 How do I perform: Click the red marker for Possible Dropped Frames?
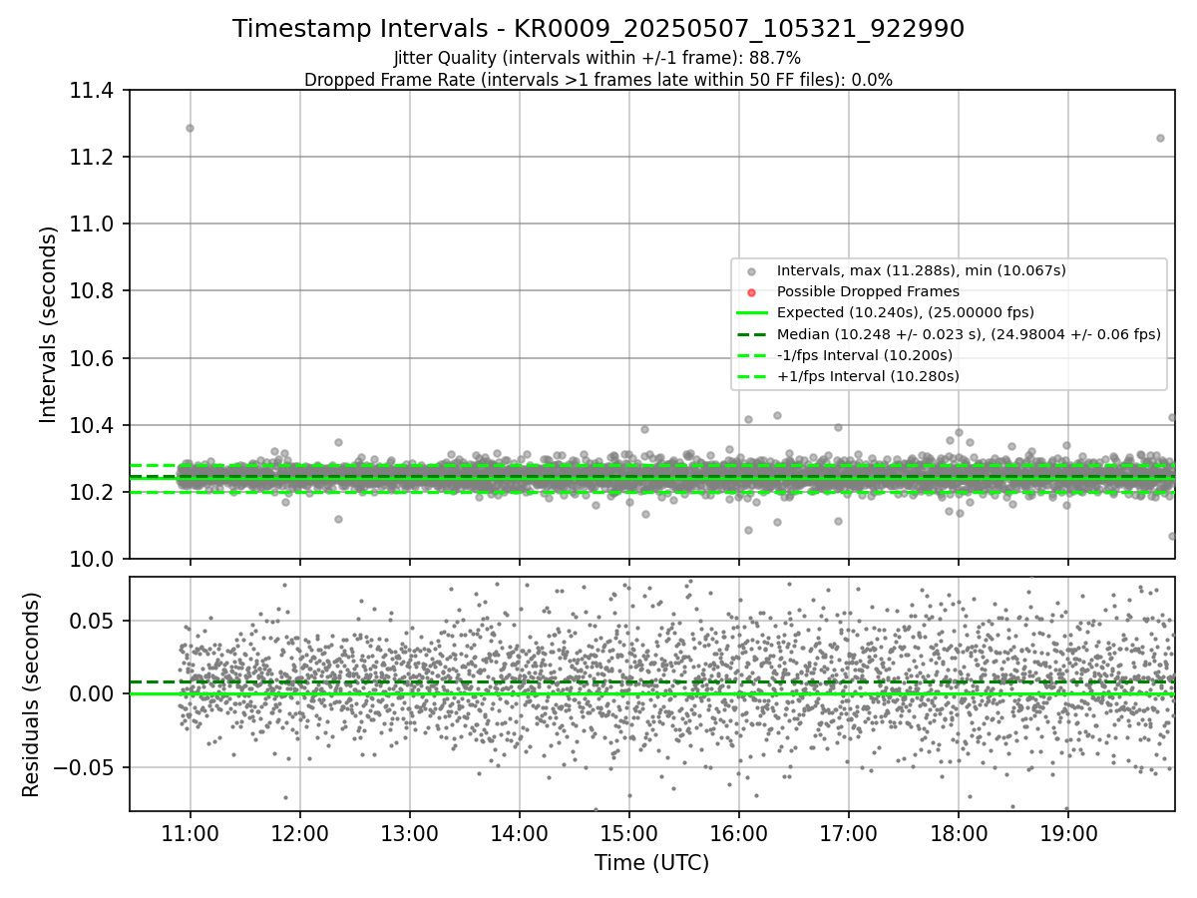[752, 292]
